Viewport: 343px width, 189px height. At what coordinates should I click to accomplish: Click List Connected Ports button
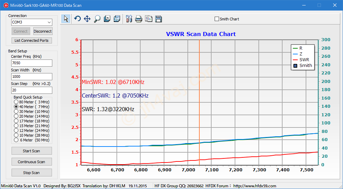(x=32, y=40)
